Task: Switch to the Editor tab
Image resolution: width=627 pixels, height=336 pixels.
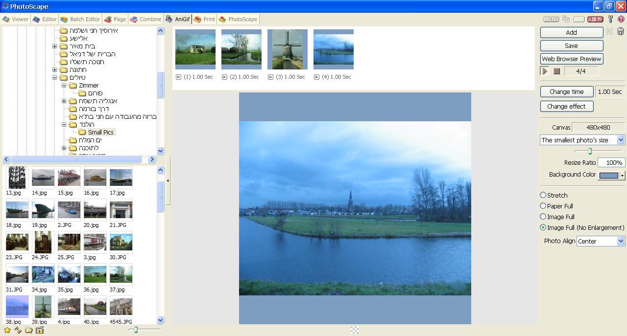Action: 45,19
